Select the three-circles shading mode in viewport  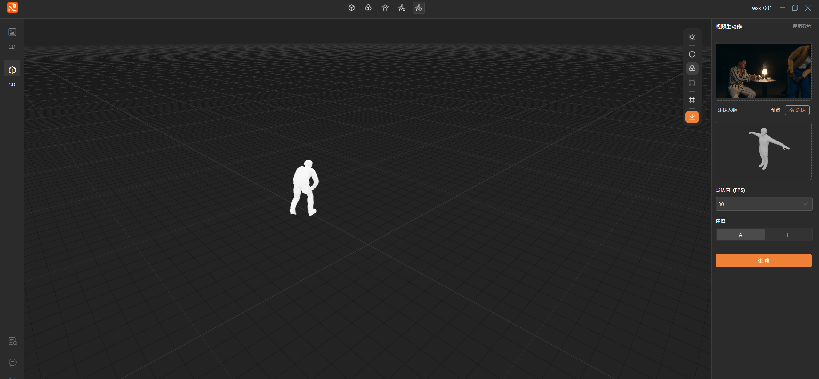coord(692,69)
